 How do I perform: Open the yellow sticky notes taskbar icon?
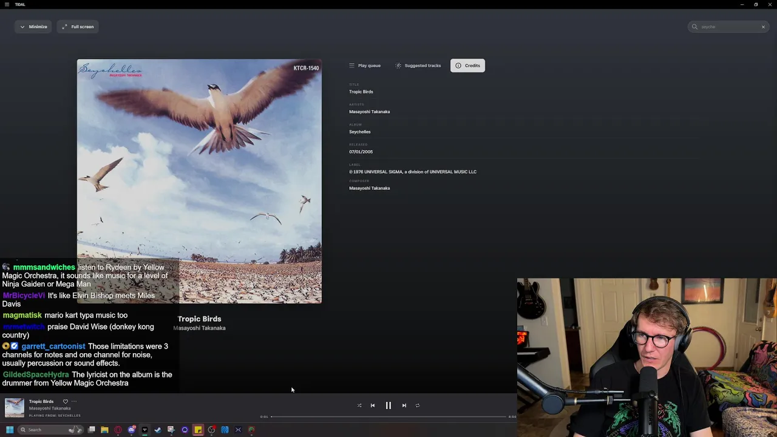pyautogui.click(x=198, y=430)
